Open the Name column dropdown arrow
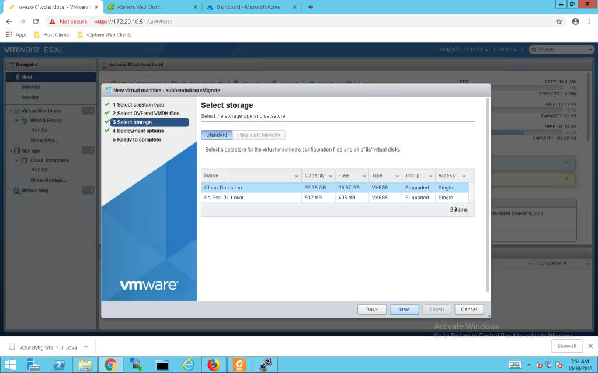Viewport: 598px width, 373px height. coord(297,176)
